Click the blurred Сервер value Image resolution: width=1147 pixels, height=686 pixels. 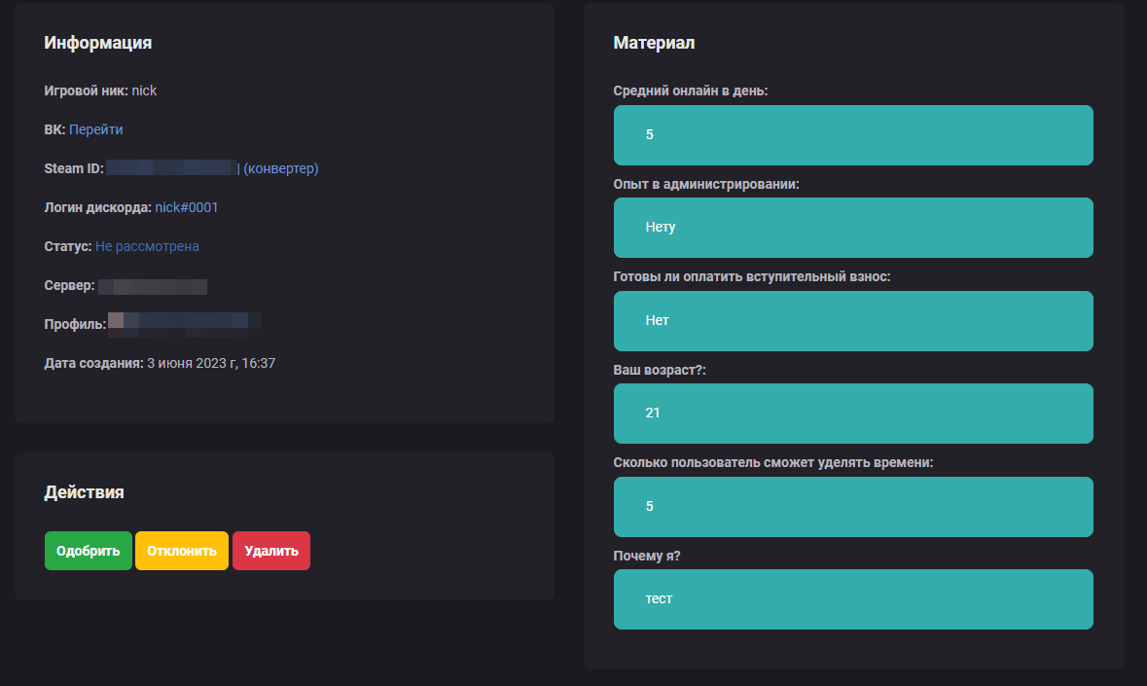(x=153, y=286)
